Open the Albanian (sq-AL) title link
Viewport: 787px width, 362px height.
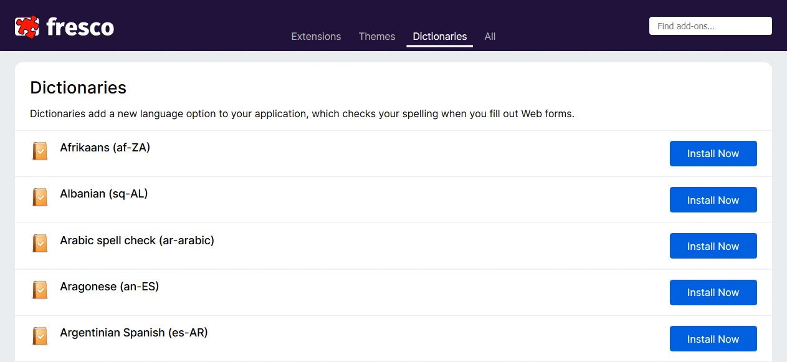click(x=104, y=194)
